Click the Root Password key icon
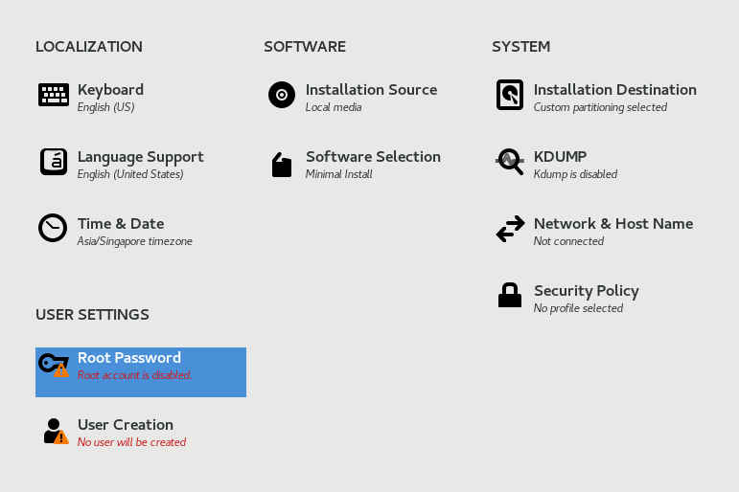This screenshot has width=739, height=492. [53, 364]
